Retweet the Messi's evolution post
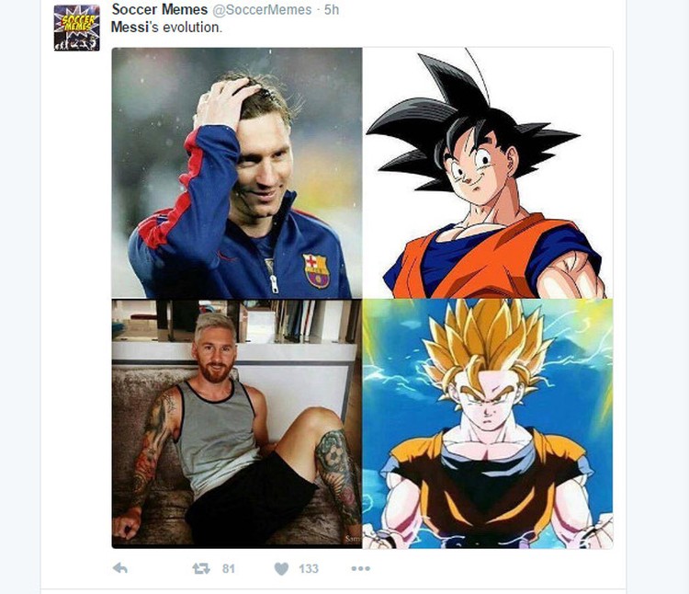The image size is (689, 594). tap(201, 568)
